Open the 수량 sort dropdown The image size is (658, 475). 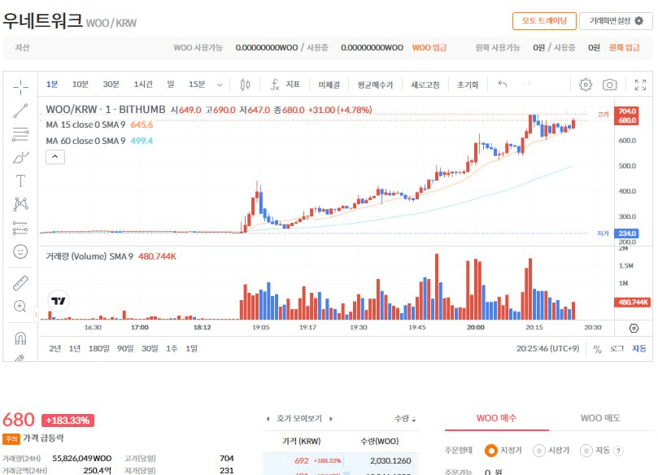(405, 419)
